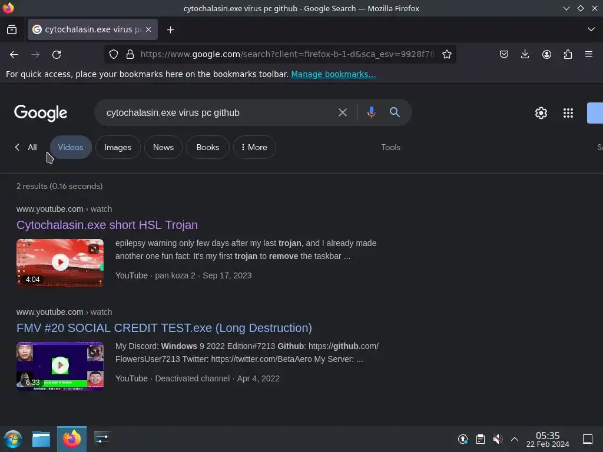This screenshot has width=603, height=452.
Task: Expand the list all tabs chevron
Action: coord(591,29)
